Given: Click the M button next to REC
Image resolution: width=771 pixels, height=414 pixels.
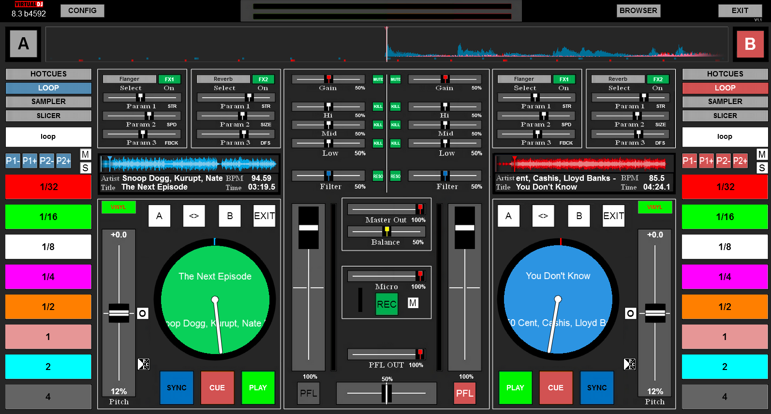Looking at the screenshot, I should coord(413,303).
